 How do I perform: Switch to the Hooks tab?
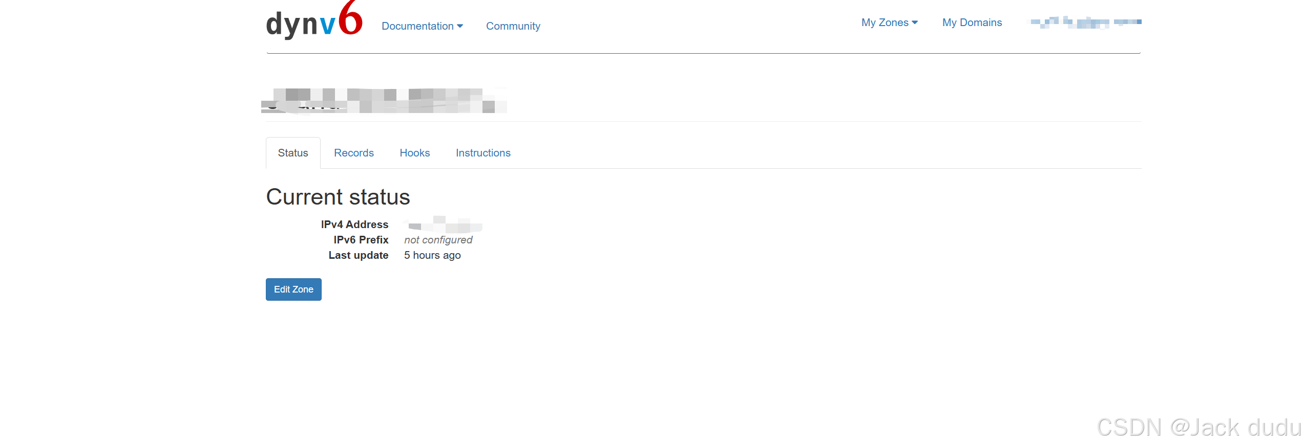click(x=415, y=153)
